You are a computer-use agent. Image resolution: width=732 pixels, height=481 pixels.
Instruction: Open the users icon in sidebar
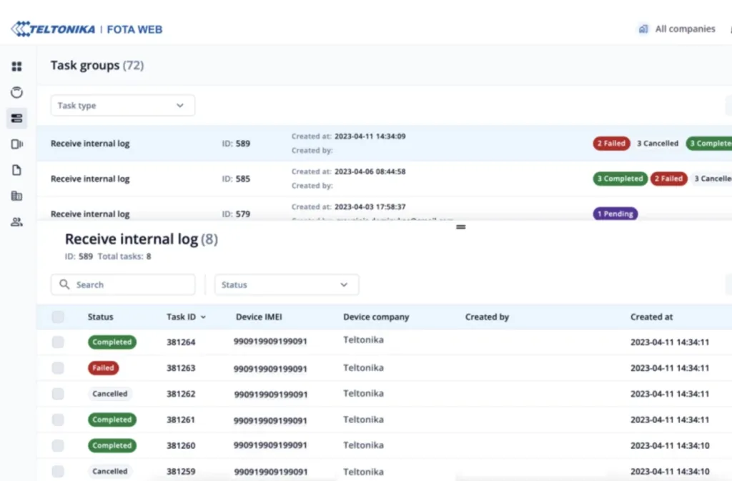(x=16, y=222)
